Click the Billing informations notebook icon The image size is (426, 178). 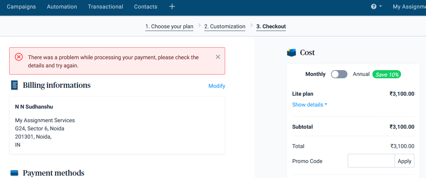(14, 85)
